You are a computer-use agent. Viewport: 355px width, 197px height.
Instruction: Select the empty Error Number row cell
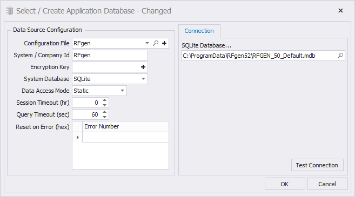[125, 137]
